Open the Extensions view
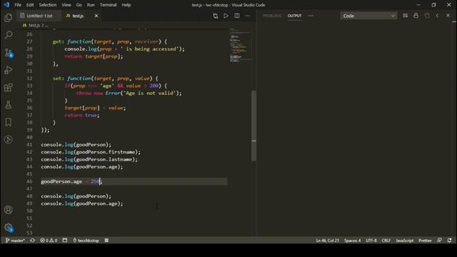Image resolution: width=457 pixels, height=257 pixels. (8, 87)
